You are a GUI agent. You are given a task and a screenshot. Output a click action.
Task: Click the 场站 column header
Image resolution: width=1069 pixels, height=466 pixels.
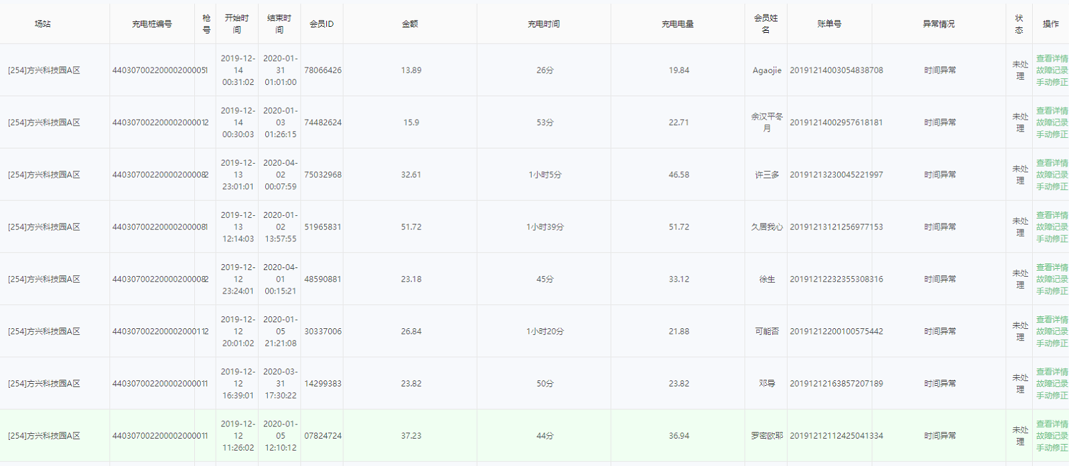point(43,24)
